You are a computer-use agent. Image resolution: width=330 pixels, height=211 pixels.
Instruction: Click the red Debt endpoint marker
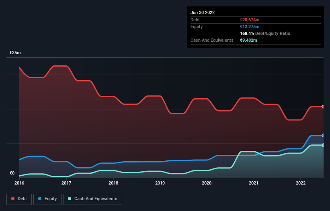click(323, 107)
